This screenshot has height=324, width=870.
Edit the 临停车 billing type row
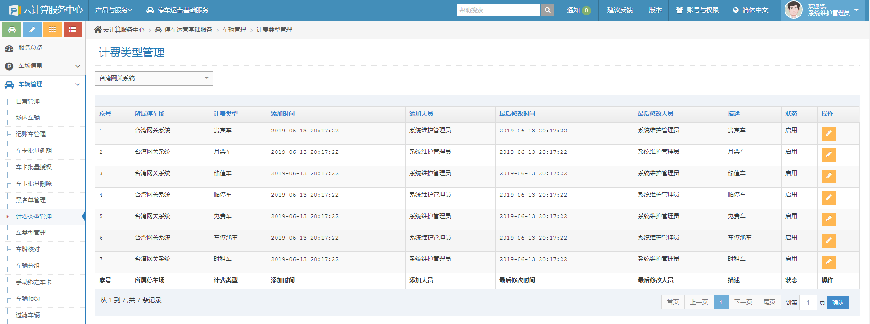(829, 198)
